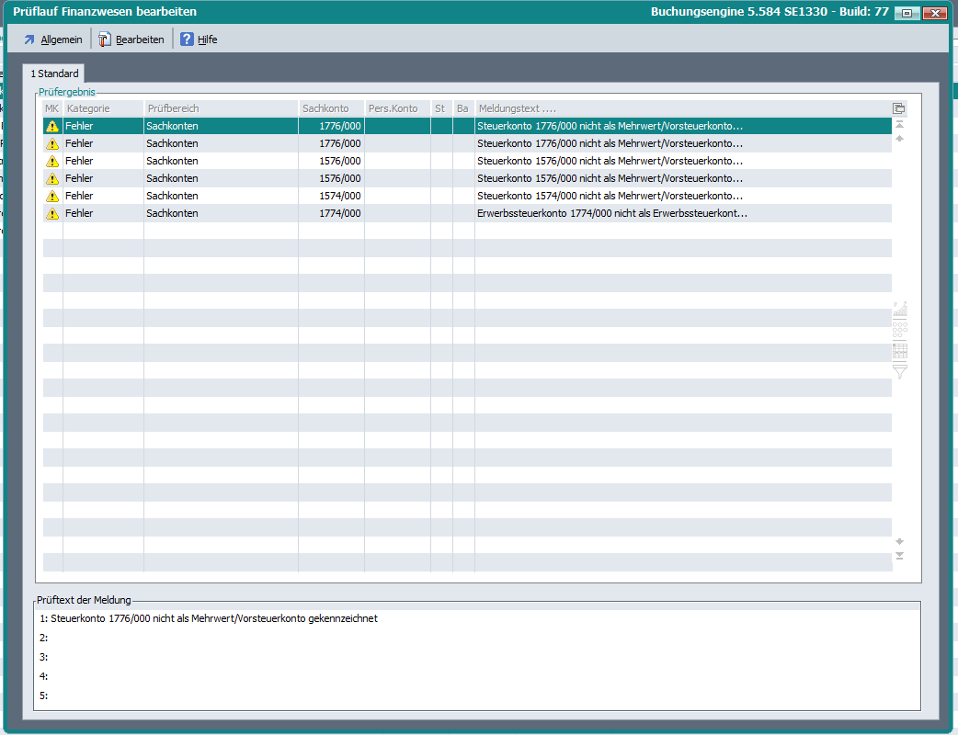The image size is (958, 735).
Task: Click the Prüfbereich column header
Action: pos(220,108)
